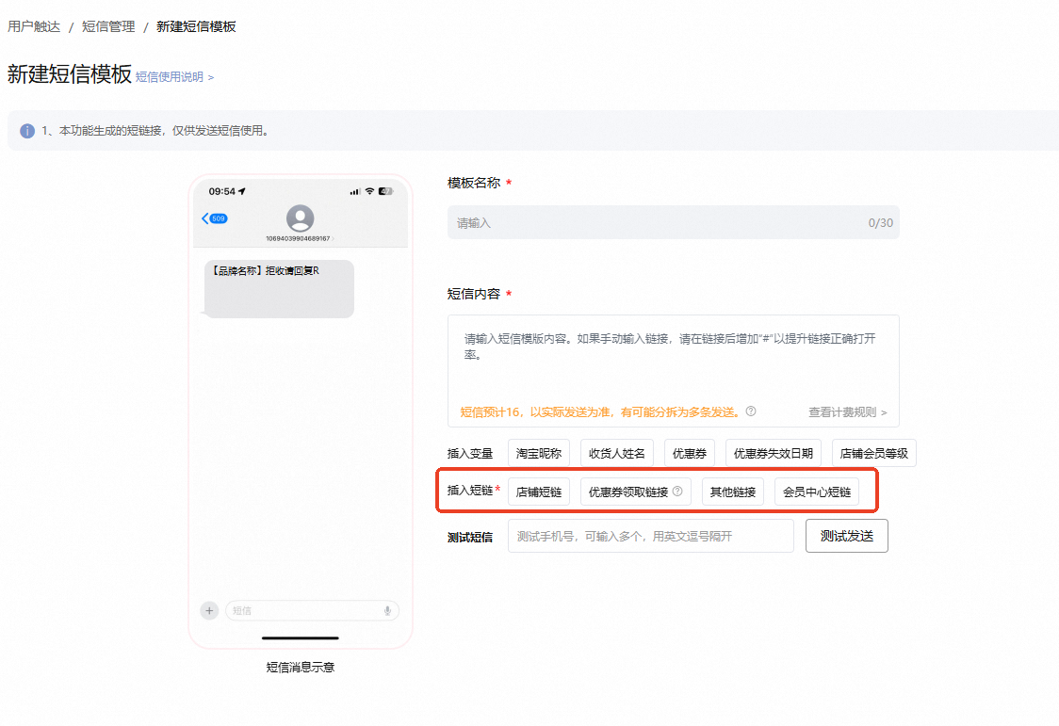The height and width of the screenshot is (726, 1059).
Task: Insert the 收货人姓名 variable
Action: (x=616, y=454)
